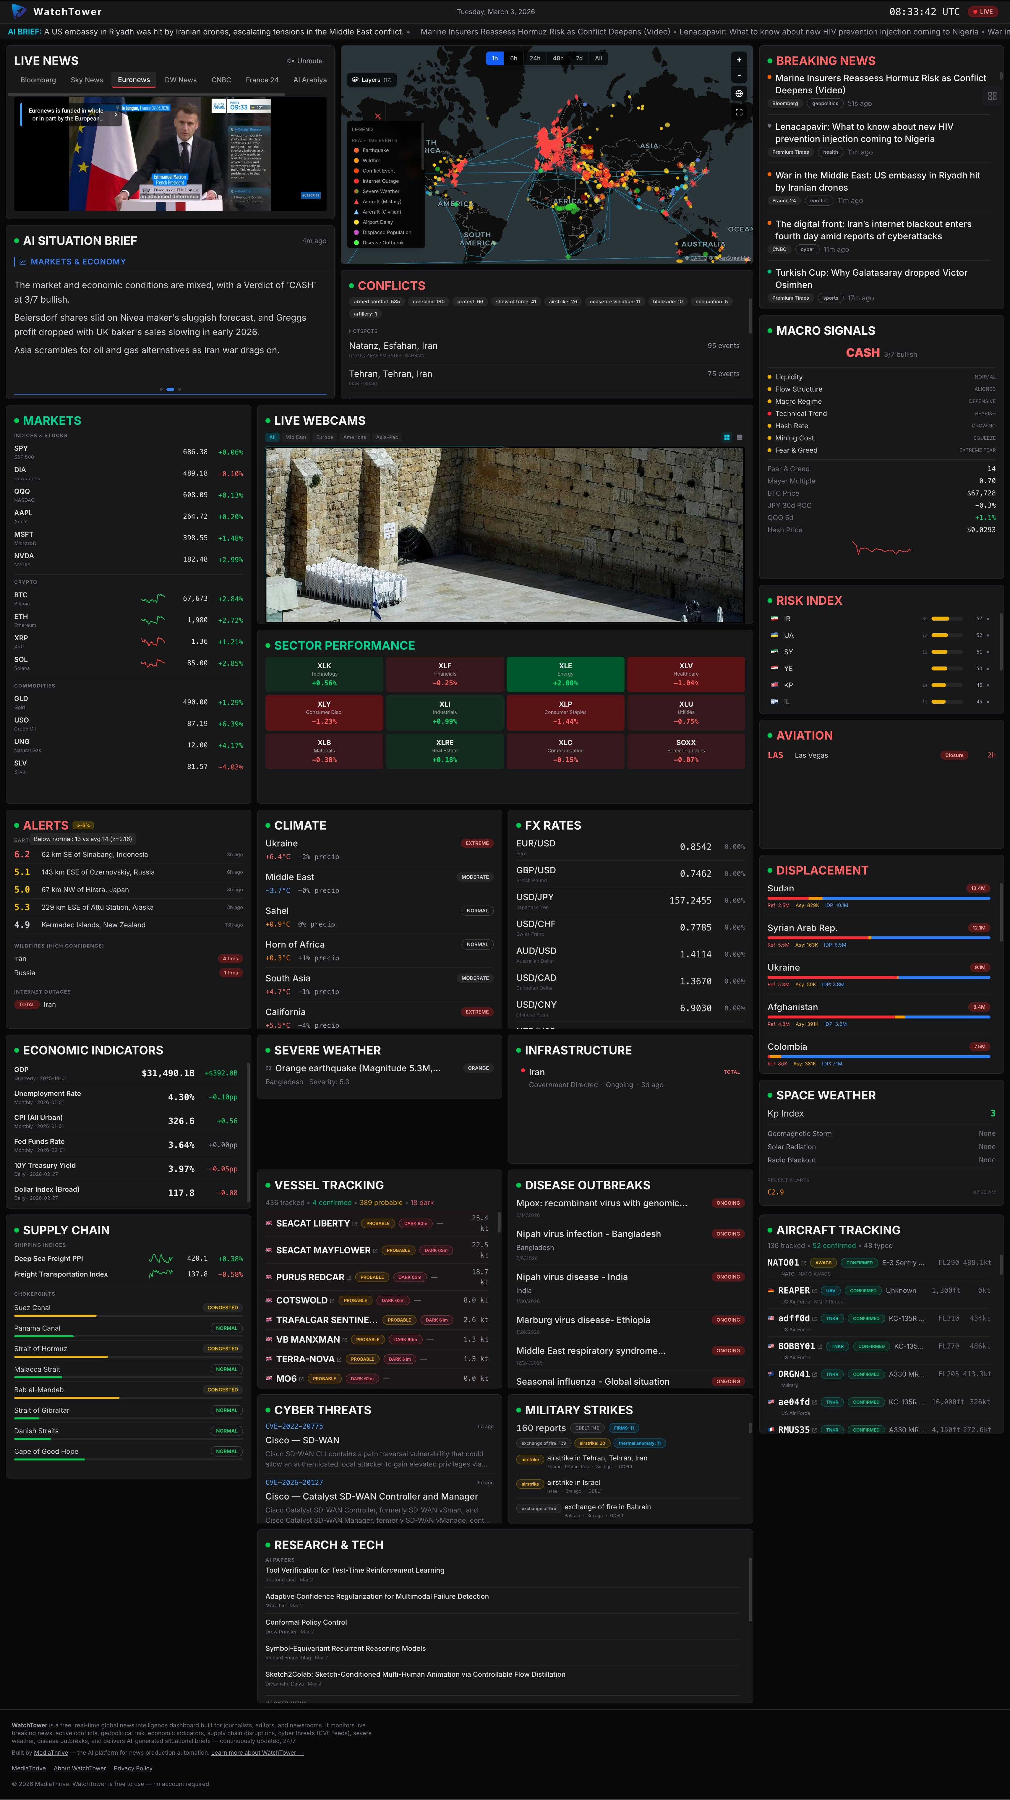The width and height of the screenshot is (1010, 1800).
Task: Switch Live News to the Bloomberg tab
Action: pos(39,80)
